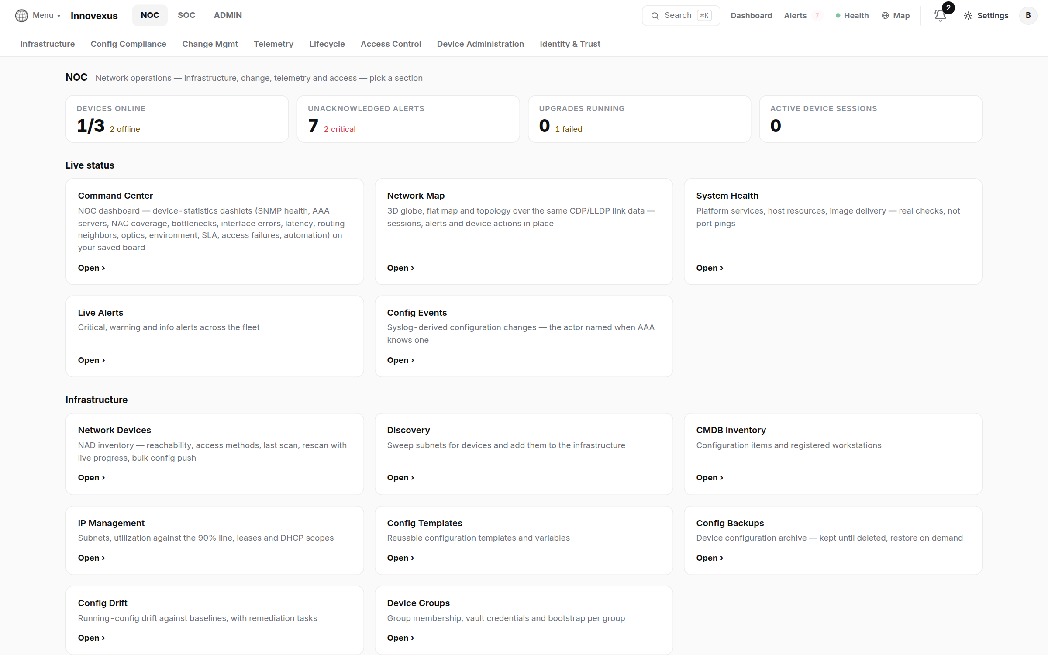Open the Live Alerts card
The height and width of the screenshot is (655, 1048).
click(x=215, y=336)
